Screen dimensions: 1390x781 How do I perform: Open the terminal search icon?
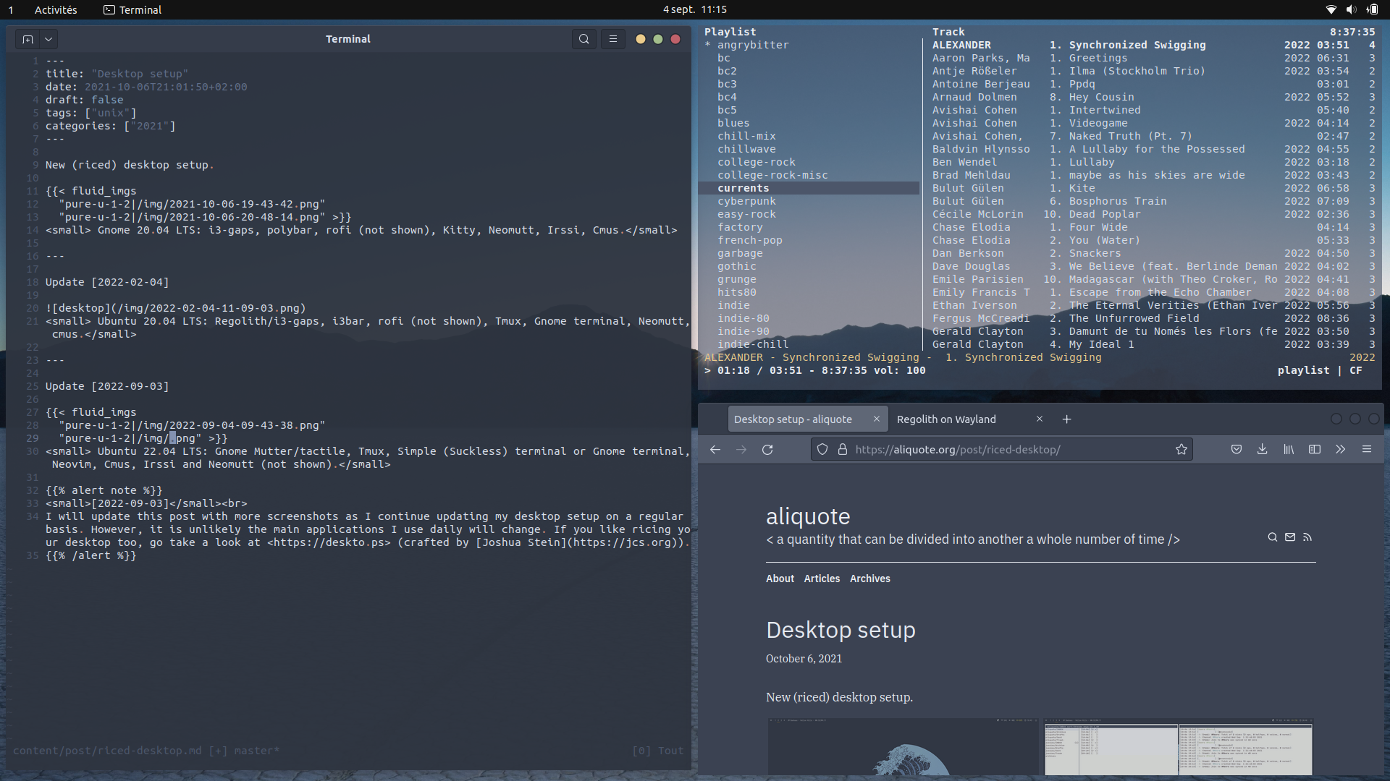[x=584, y=39]
